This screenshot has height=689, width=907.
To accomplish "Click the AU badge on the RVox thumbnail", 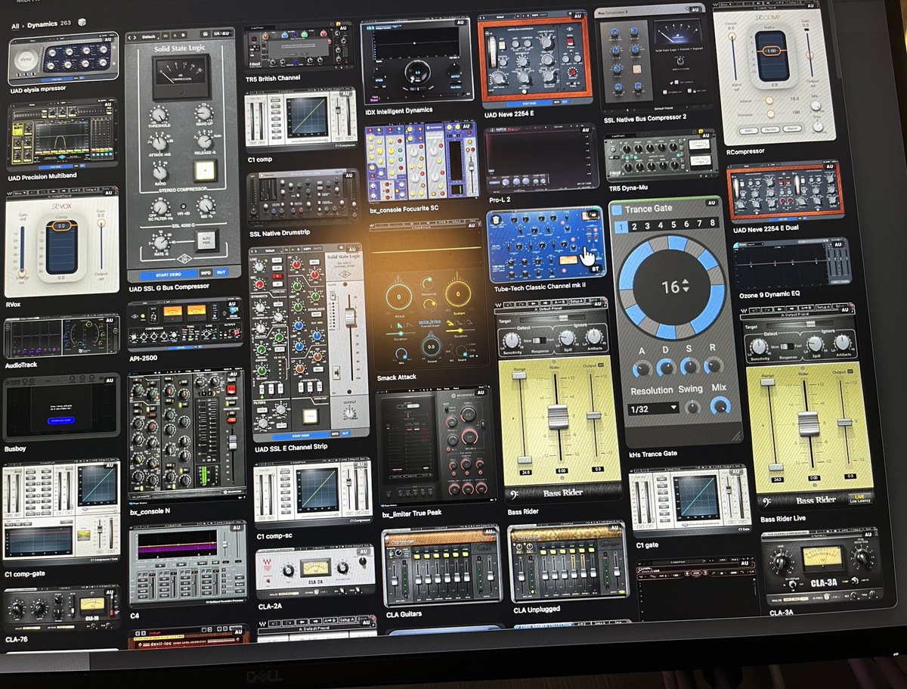I will pos(110,193).
